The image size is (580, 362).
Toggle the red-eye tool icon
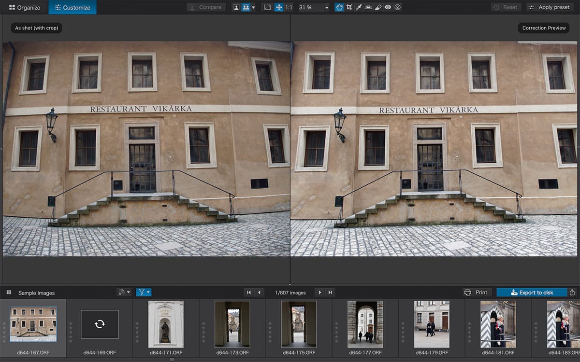[388, 7]
